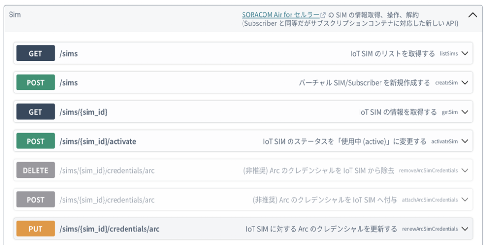Expand the getSim operation chevron
Image resolution: width=487 pixels, height=245 pixels.
(465, 112)
